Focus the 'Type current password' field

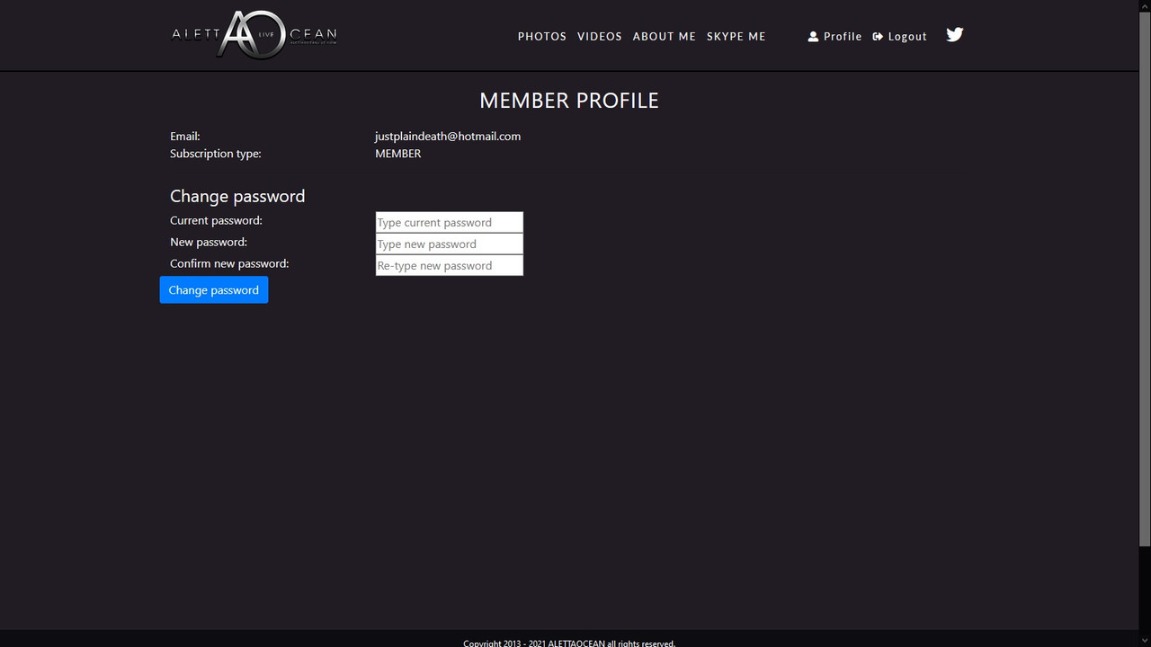point(449,223)
